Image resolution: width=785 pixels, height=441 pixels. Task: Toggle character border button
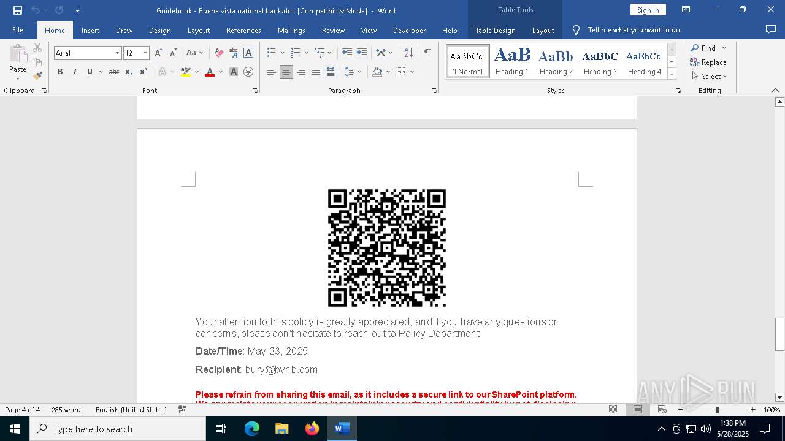[248, 53]
